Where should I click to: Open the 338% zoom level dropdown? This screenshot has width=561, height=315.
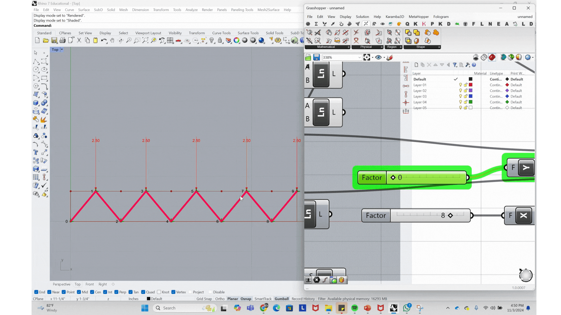point(359,57)
